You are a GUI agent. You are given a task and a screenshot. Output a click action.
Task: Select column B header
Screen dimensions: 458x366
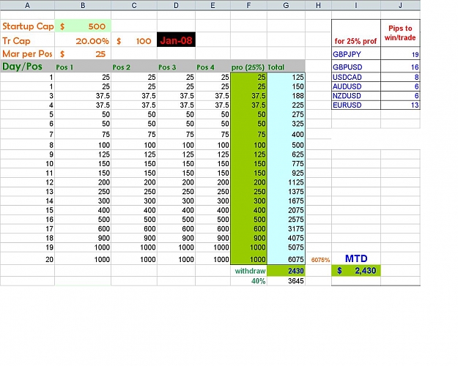click(83, 5)
